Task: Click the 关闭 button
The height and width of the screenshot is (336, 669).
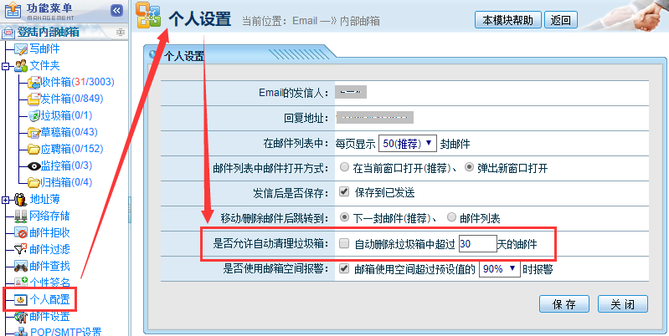Action: (x=622, y=304)
